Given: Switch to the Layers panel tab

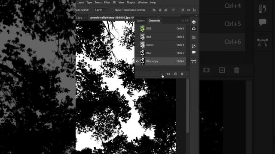Looking at the screenshot, I should [141, 21].
